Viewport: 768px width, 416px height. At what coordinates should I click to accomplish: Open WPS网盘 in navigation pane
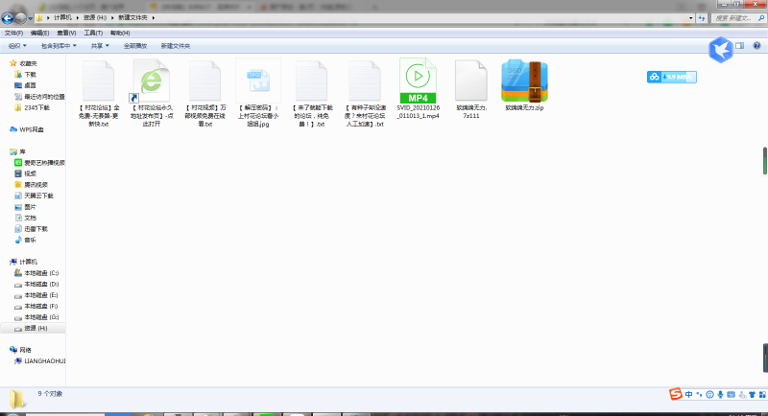pos(33,129)
